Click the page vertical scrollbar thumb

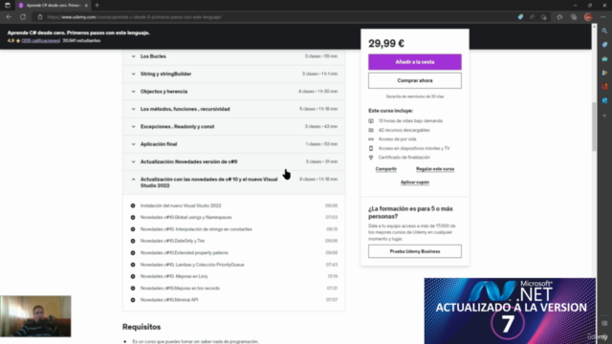[594, 127]
